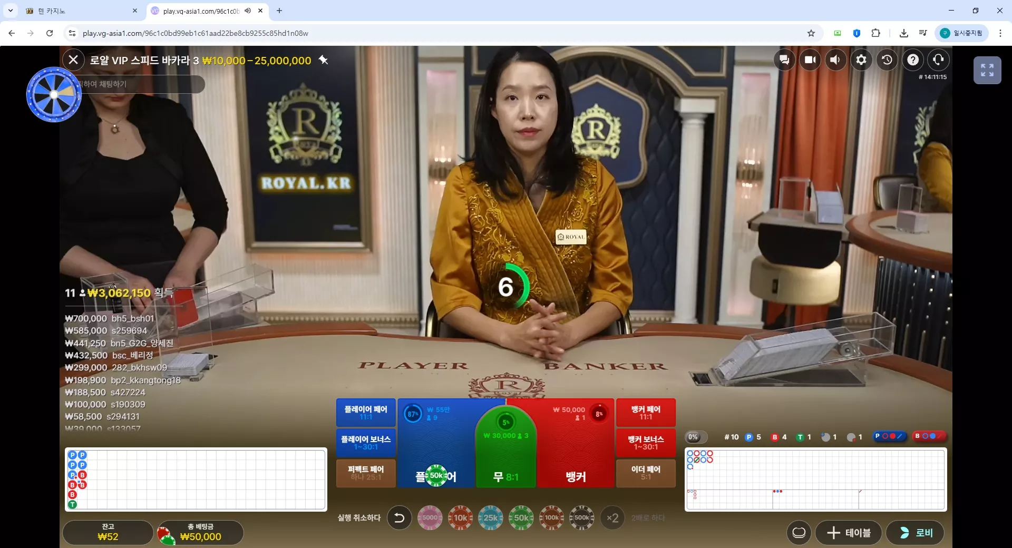Open help question mark icon
The height and width of the screenshot is (548, 1012).
(x=913, y=60)
